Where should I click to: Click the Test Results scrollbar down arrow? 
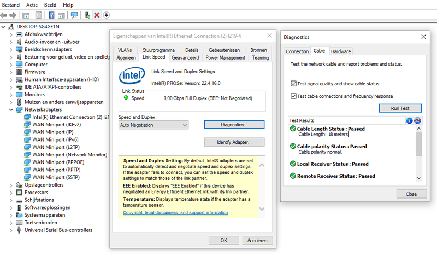pyautogui.click(x=419, y=178)
